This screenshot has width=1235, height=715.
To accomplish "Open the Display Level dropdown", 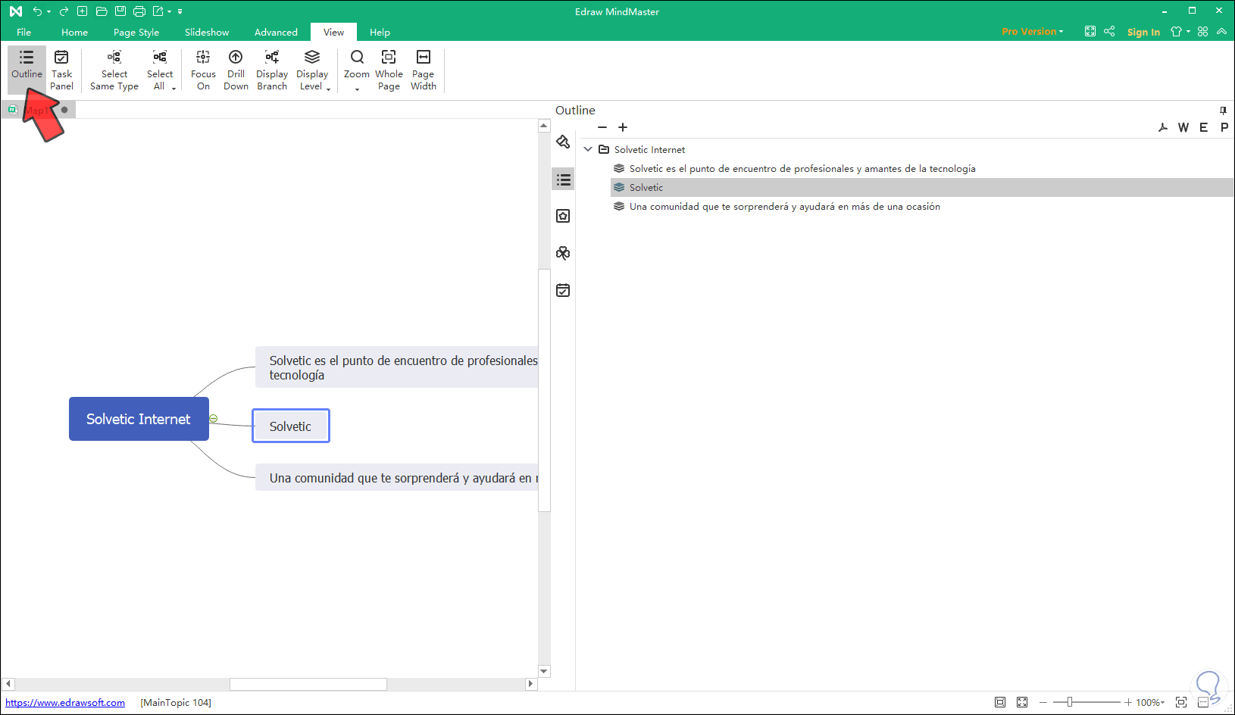I will (312, 70).
